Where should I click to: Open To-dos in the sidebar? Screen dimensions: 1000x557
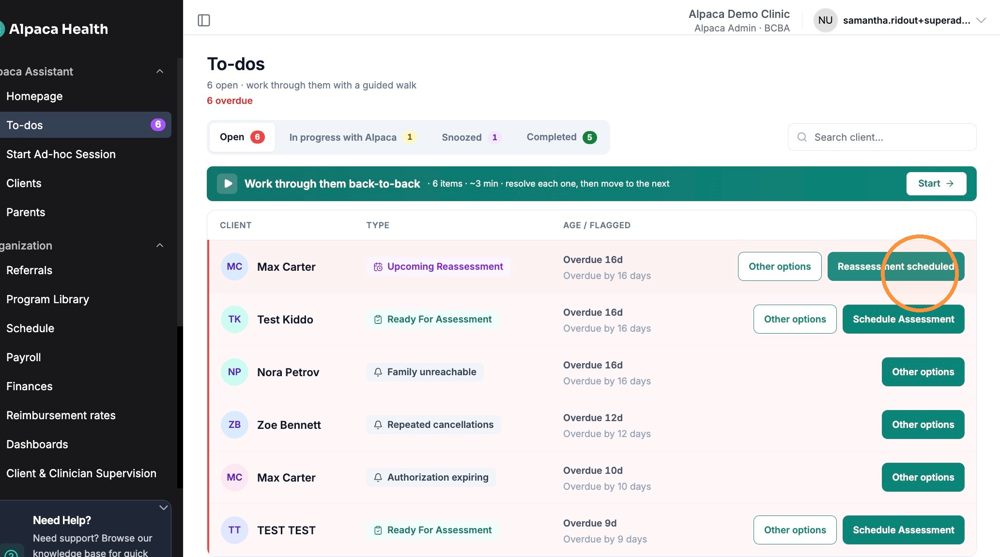coord(86,125)
